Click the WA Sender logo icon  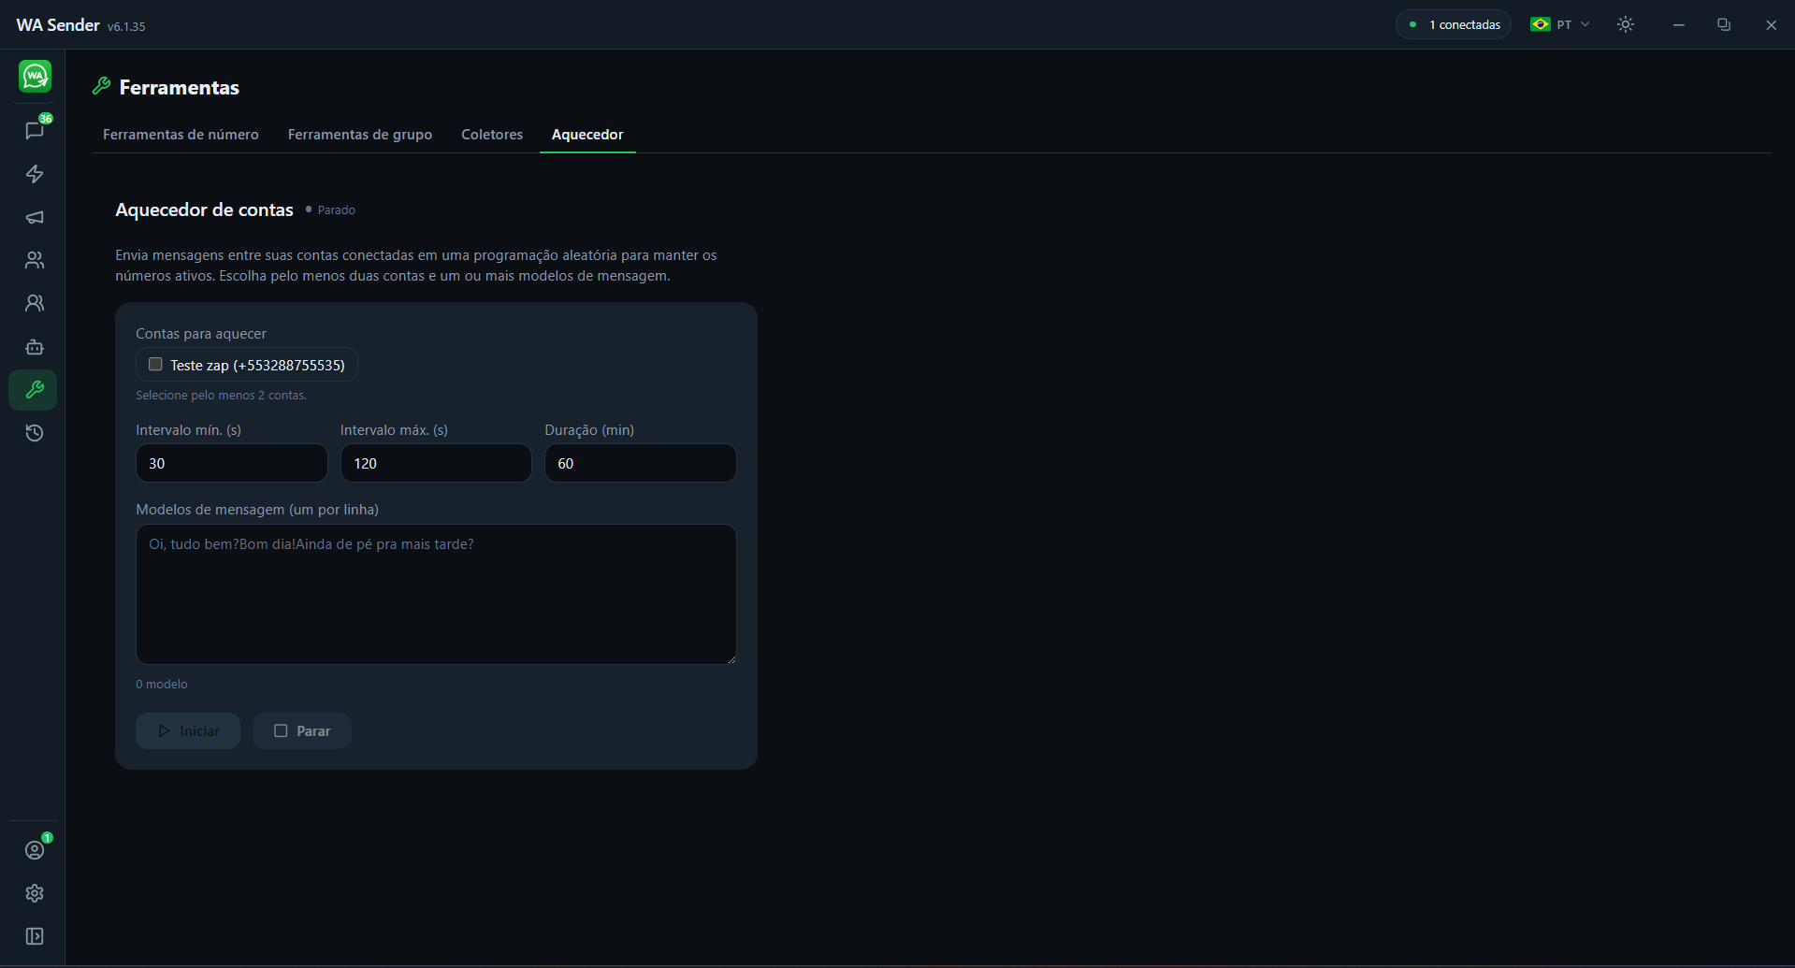(36, 77)
